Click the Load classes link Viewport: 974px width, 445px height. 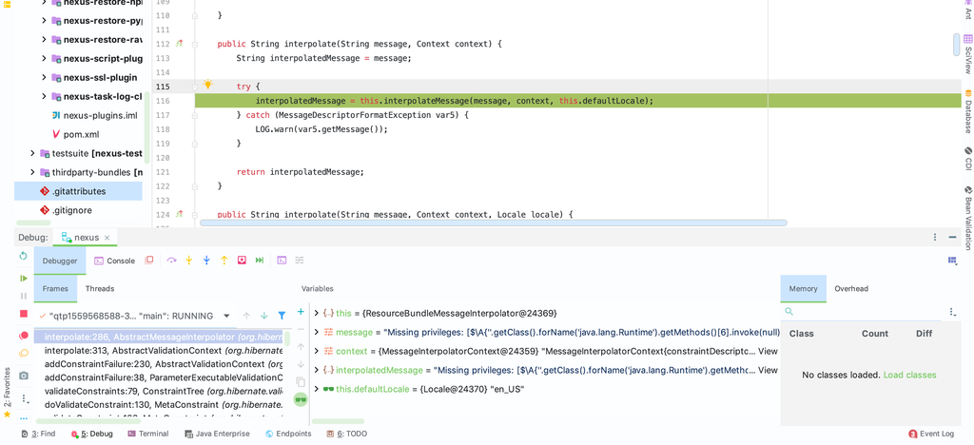tap(909, 375)
